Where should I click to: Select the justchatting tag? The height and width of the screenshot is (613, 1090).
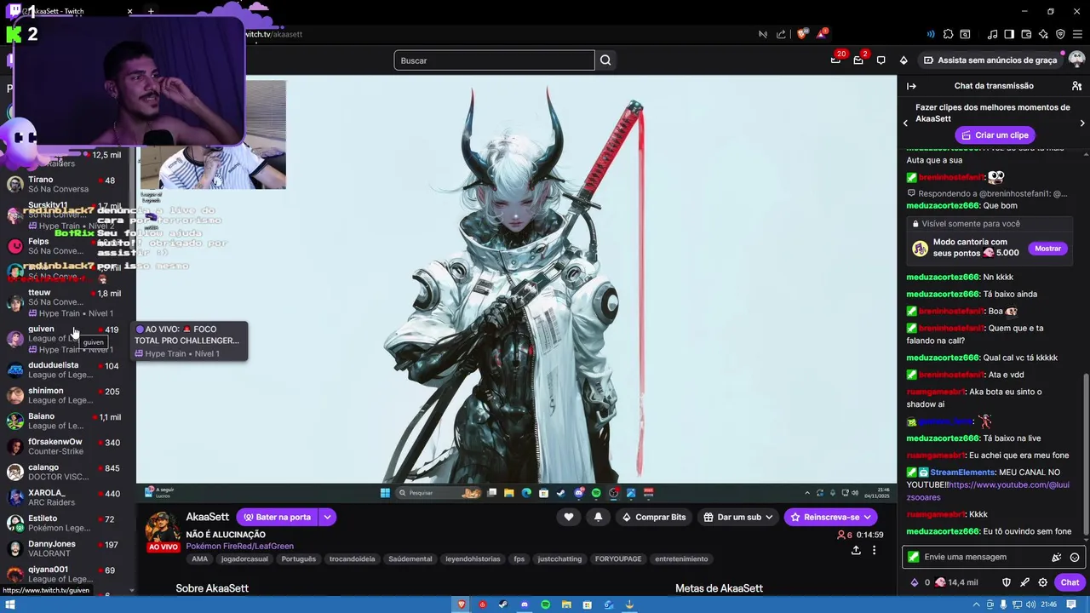tap(559, 559)
